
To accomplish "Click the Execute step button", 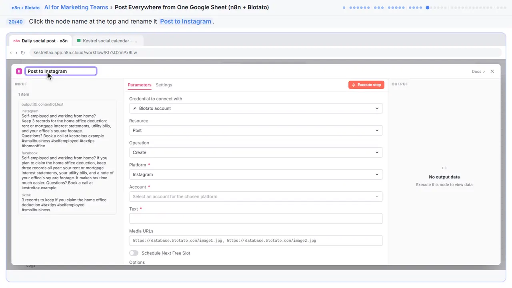I will [366, 85].
